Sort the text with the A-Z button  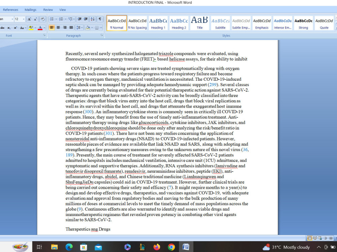(93, 19)
